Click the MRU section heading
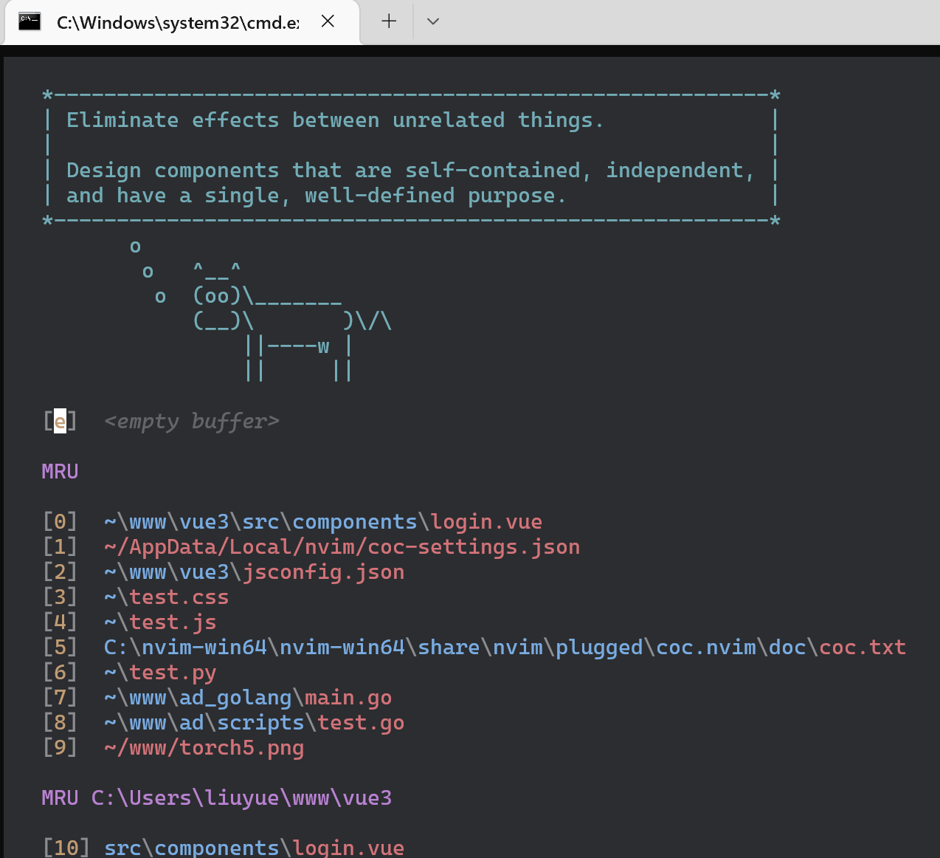Viewport: 940px width, 858px height. pos(60,472)
